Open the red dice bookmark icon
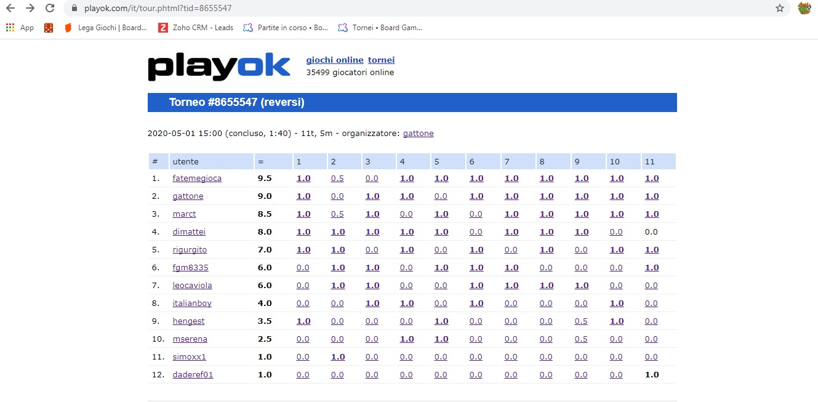The image size is (818, 402). click(x=49, y=28)
